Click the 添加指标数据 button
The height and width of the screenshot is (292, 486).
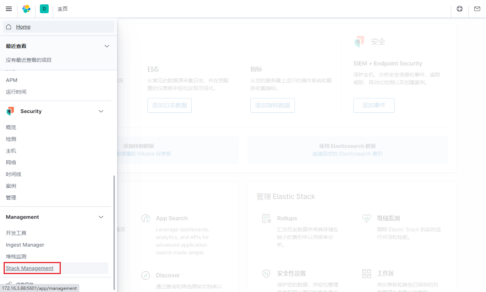click(273, 105)
